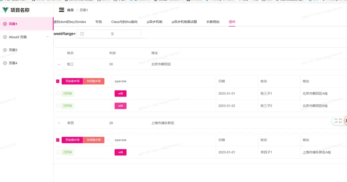Click edit button for 张三子2 row
Screen dimensions: 347x182
120,106
